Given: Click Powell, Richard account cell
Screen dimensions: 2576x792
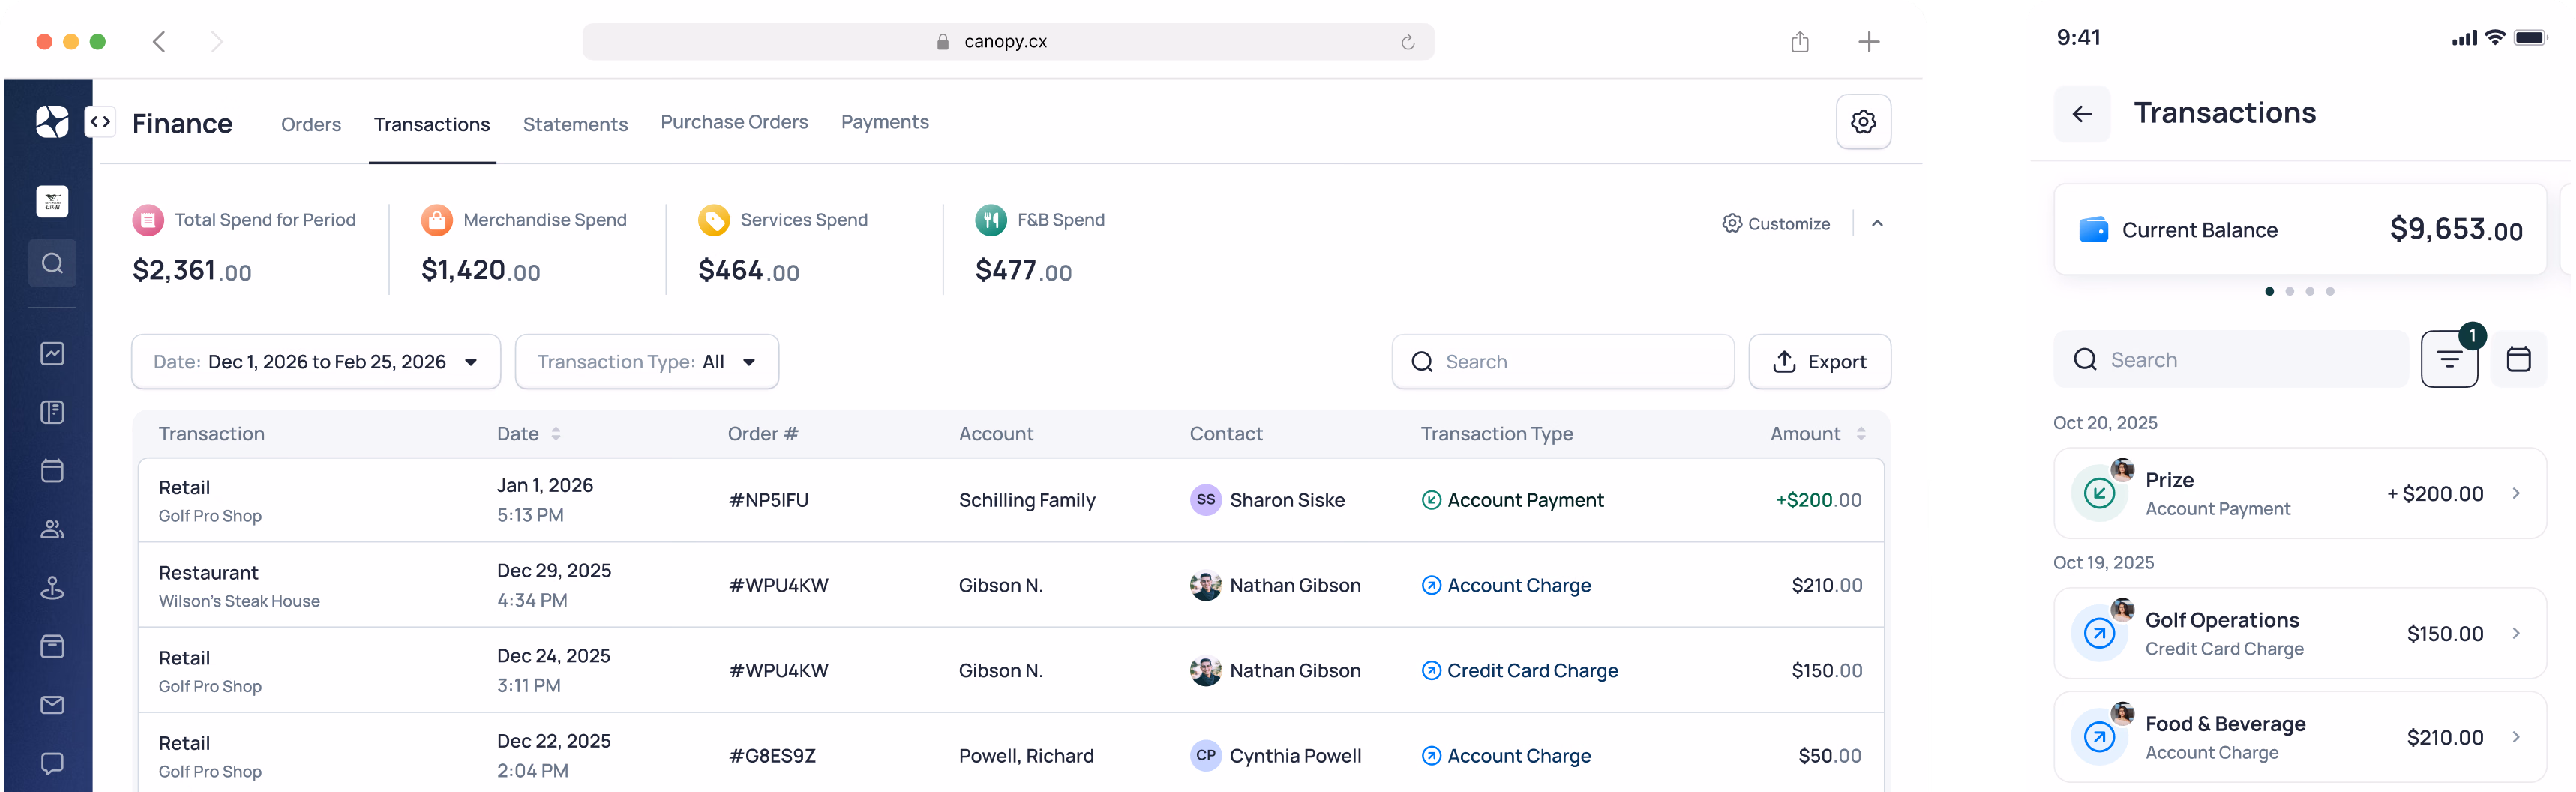Looking at the screenshot, I should pyautogui.click(x=1026, y=756).
